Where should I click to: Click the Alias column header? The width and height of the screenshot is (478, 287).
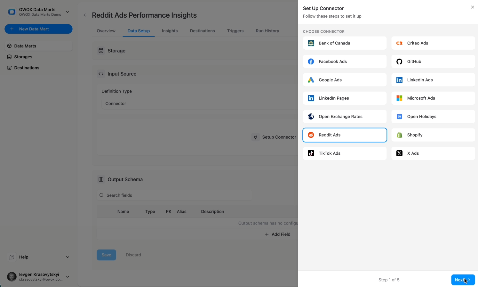tap(181, 212)
